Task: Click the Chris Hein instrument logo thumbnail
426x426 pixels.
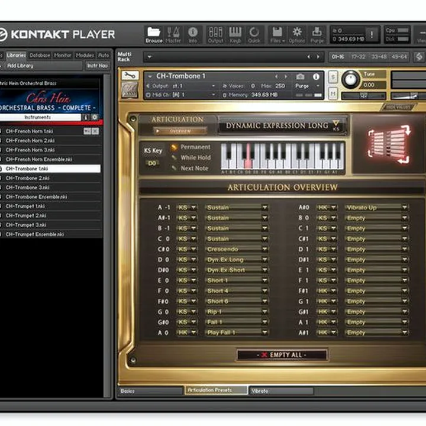Action: (x=130, y=90)
